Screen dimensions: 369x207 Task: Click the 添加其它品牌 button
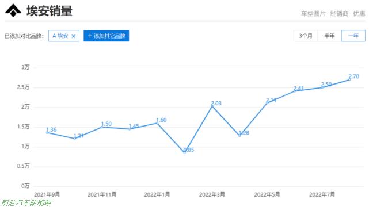(106, 36)
